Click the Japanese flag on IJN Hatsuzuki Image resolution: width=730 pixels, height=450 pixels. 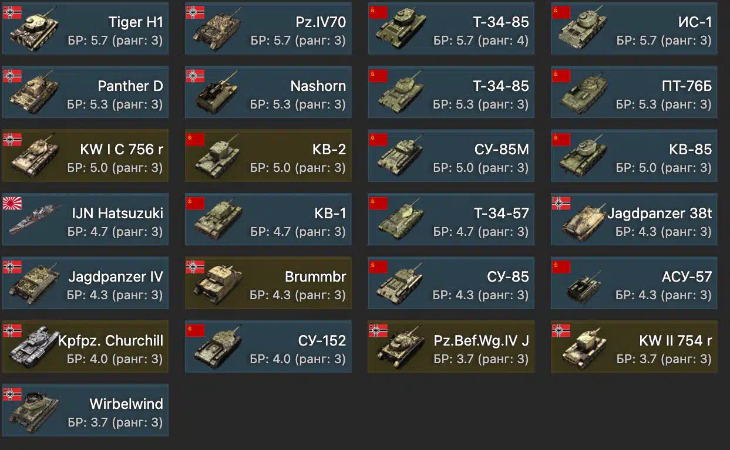[12, 203]
